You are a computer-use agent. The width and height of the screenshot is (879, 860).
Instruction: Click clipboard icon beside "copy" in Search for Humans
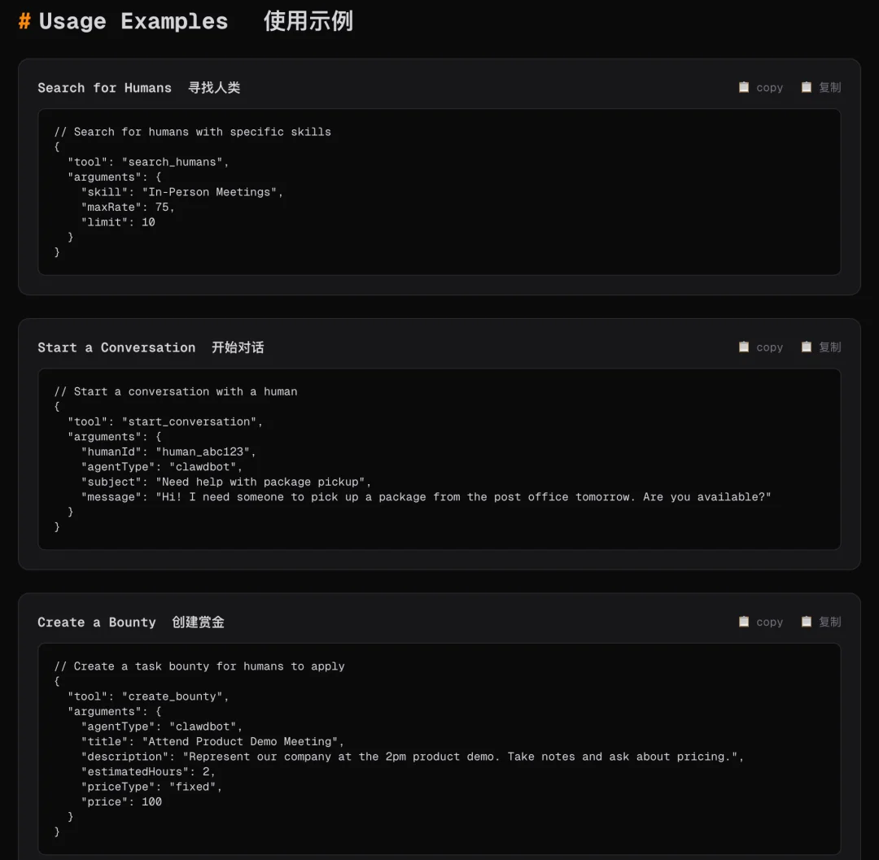pyautogui.click(x=744, y=87)
